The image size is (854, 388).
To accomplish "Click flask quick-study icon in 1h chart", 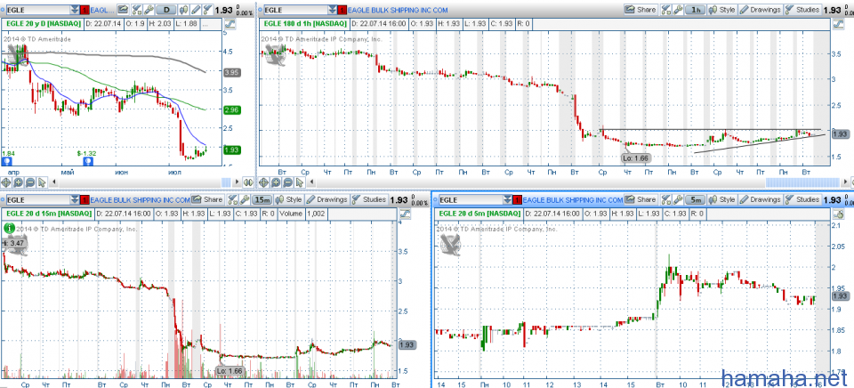I will coord(665,10).
